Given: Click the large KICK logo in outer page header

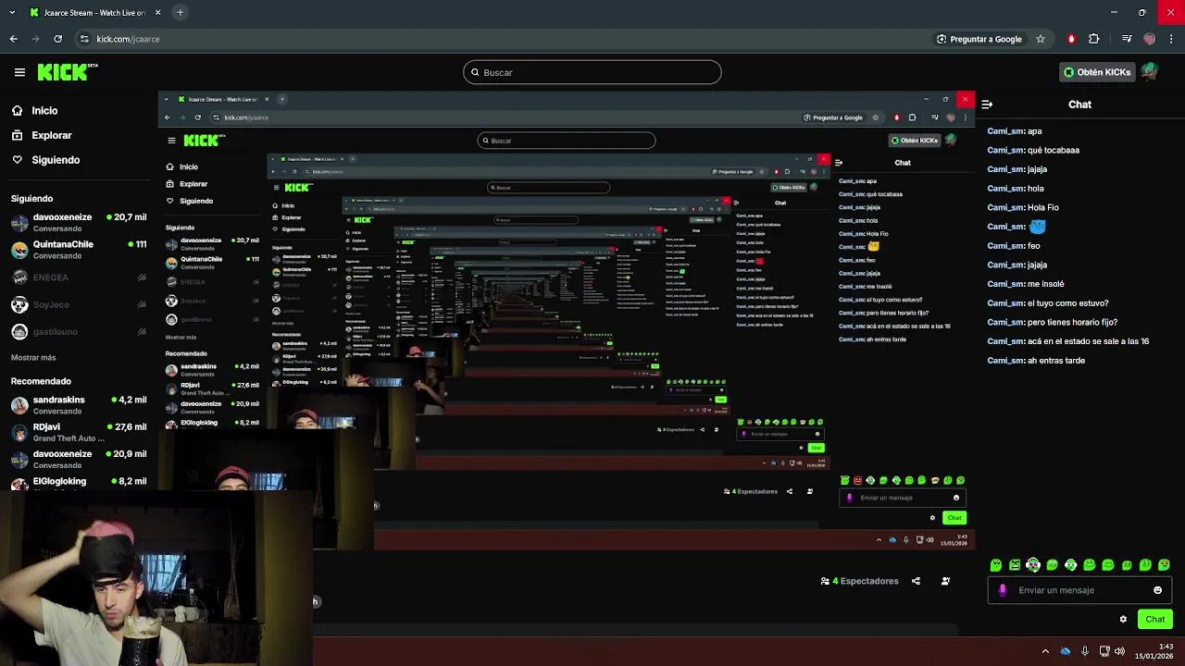Looking at the screenshot, I should pos(68,72).
